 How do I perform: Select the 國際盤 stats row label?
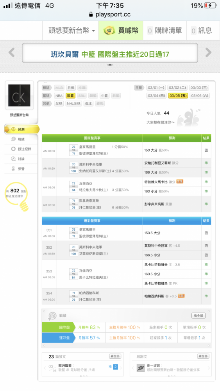tap(58, 327)
